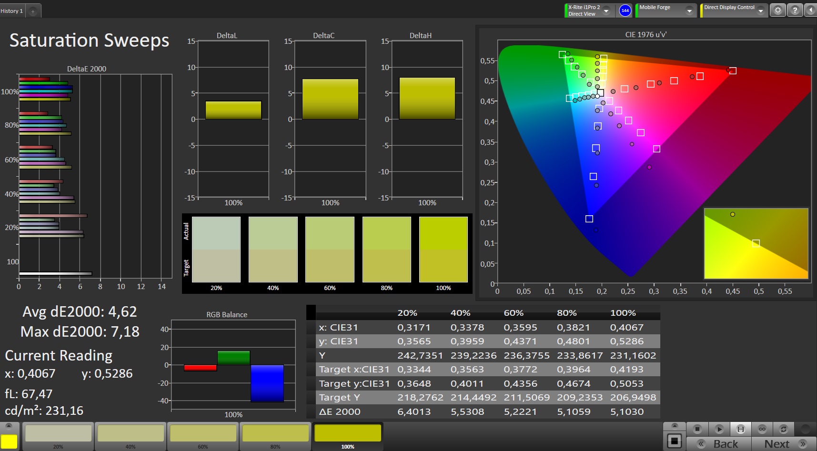The height and width of the screenshot is (451, 817).
Task: Go to the Next page
Action: [x=783, y=444]
